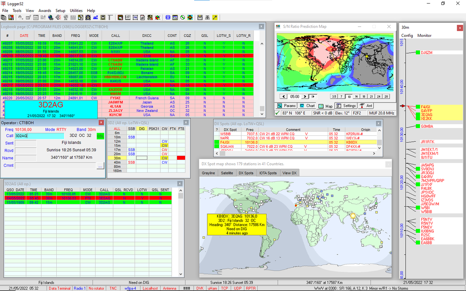Click green square beside G0MBA in bandmap

[x=418, y=126]
